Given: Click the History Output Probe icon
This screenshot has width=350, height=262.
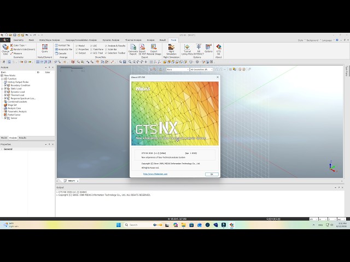Looking at the screenshot, I should coord(5,82).
